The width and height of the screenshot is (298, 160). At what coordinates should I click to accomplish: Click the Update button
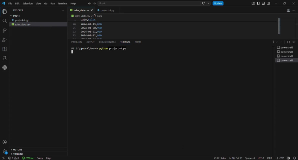(x=218, y=3)
